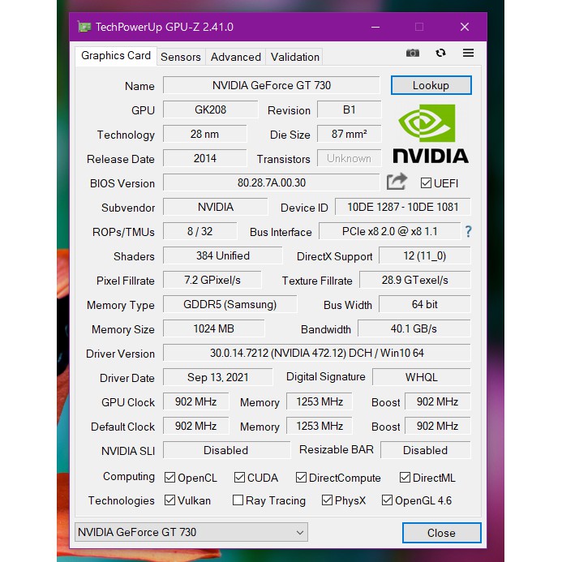Viewport: 562px width, 562px height.
Task: Click the Lookup button
Action: coord(431,85)
